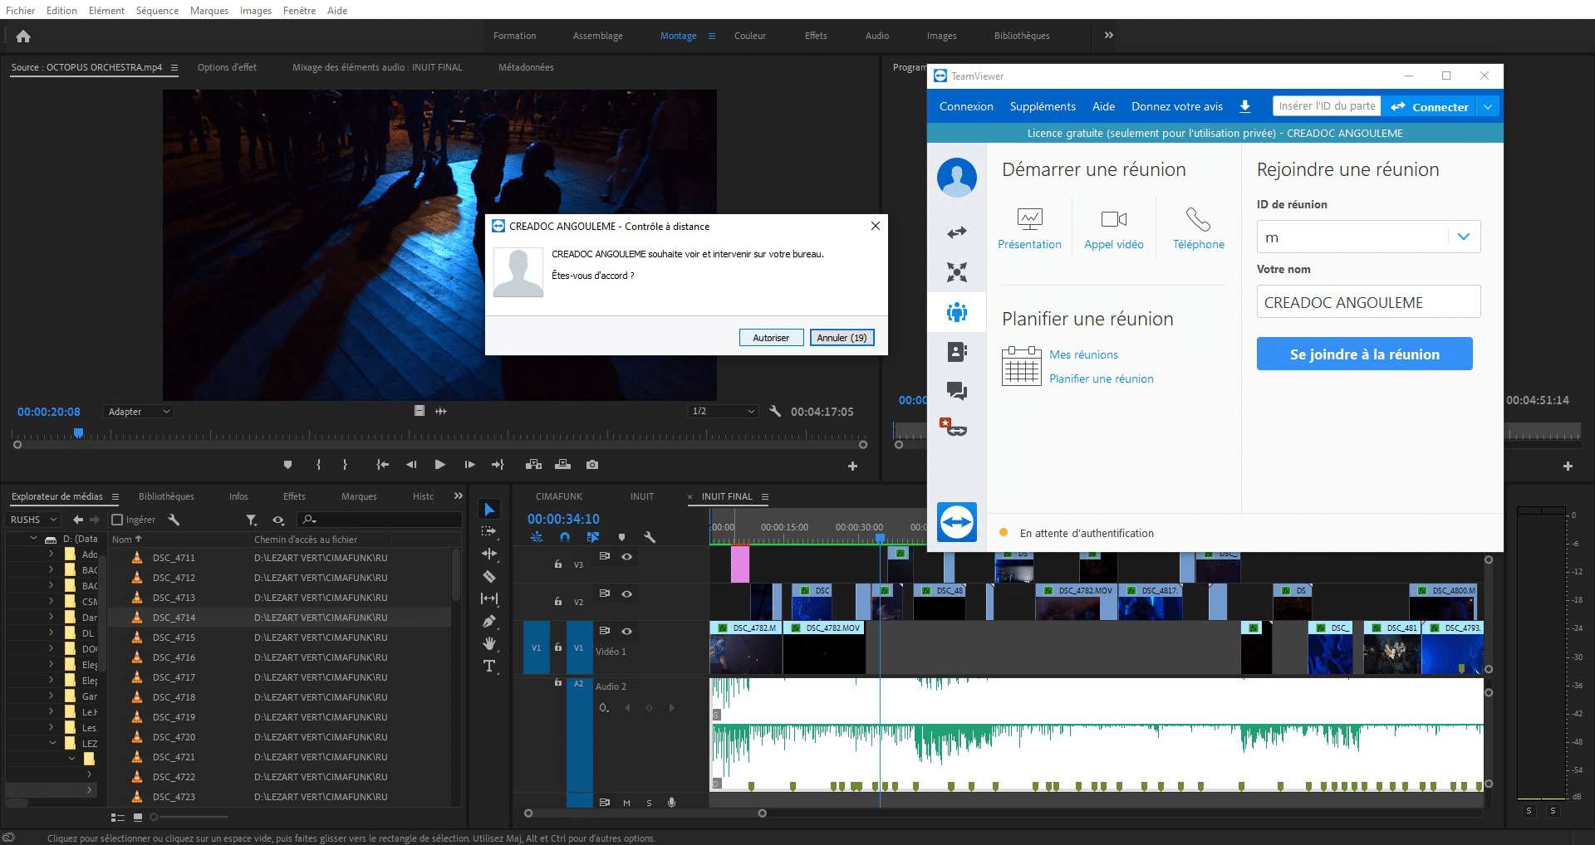Open the Adapter zoom dropdown

138,412
